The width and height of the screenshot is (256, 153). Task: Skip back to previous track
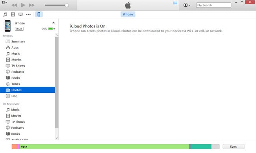[14, 5]
